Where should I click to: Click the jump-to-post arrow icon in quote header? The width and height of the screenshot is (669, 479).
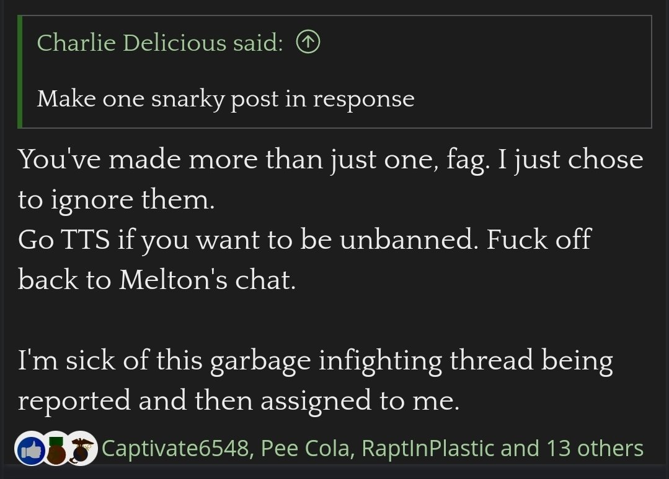pos(308,43)
